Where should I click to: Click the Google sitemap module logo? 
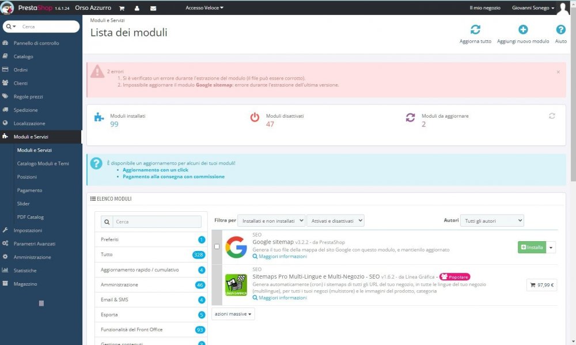[x=236, y=247]
